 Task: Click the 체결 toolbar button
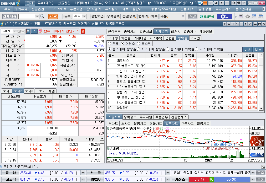point(193,16)
